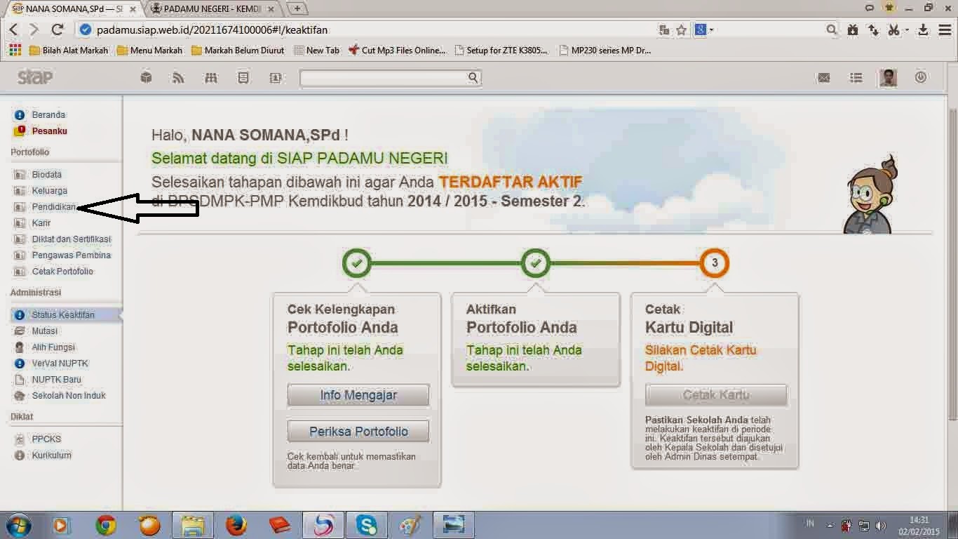Open Bilah Alat Markah bookmark folder

point(69,50)
